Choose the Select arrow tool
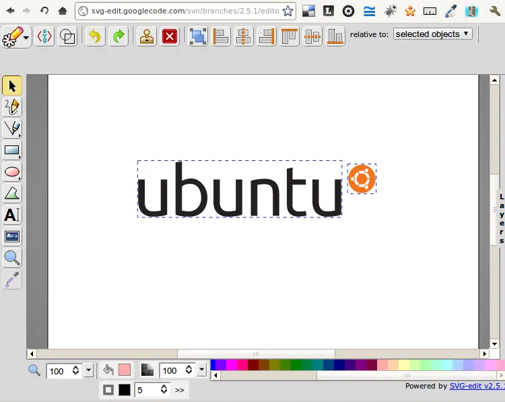The height and width of the screenshot is (402, 505). pyautogui.click(x=12, y=86)
